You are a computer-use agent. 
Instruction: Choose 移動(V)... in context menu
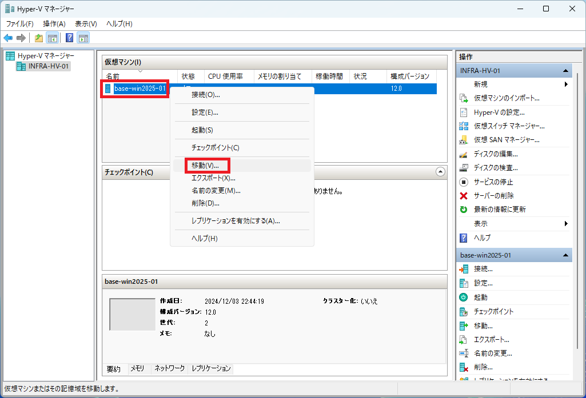click(x=242, y=166)
